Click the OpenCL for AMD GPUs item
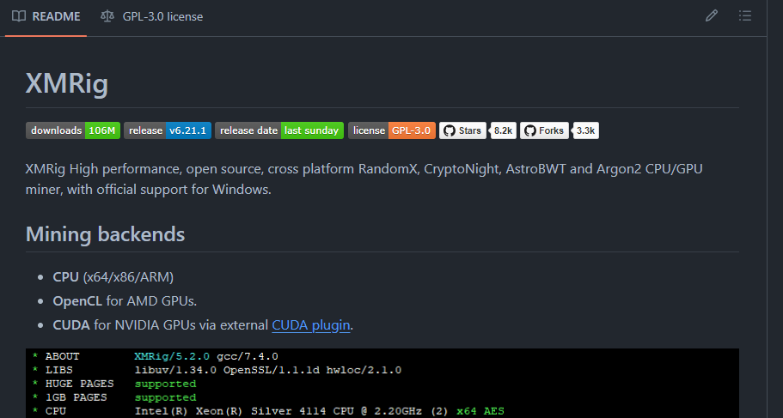Viewport: 783px width, 418px height. click(x=125, y=300)
